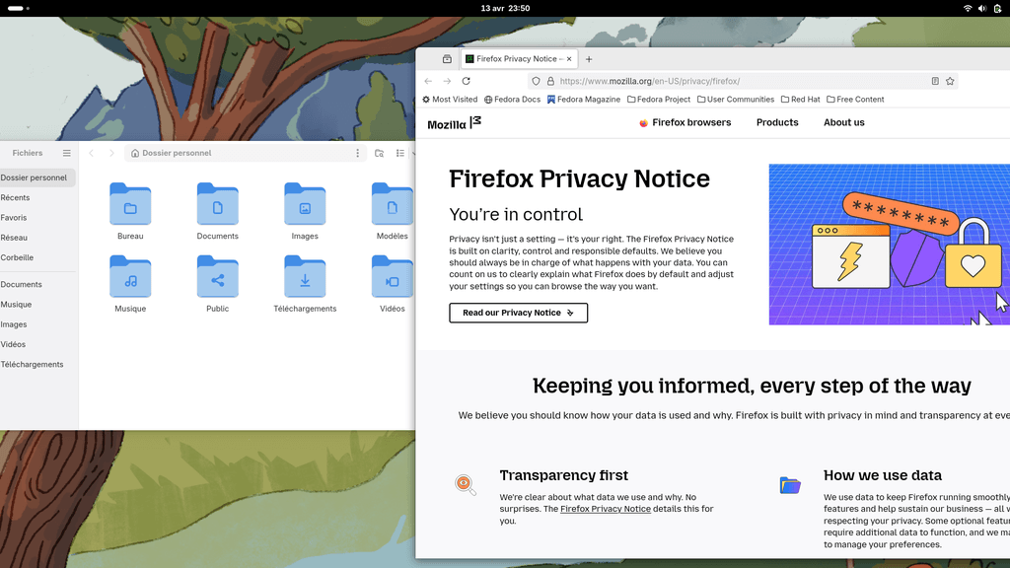Click the Wi-Fi status icon
1010x568 pixels.
pos(968,8)
